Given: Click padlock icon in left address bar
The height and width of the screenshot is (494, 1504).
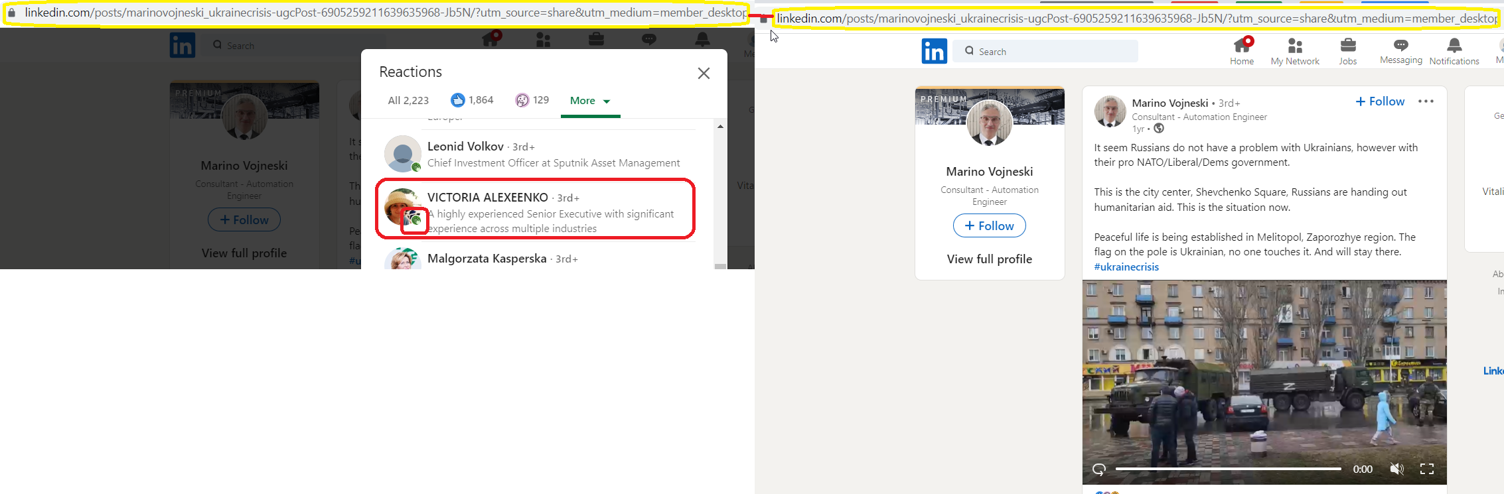Looking at the screenshot, I should pos(11,13).
